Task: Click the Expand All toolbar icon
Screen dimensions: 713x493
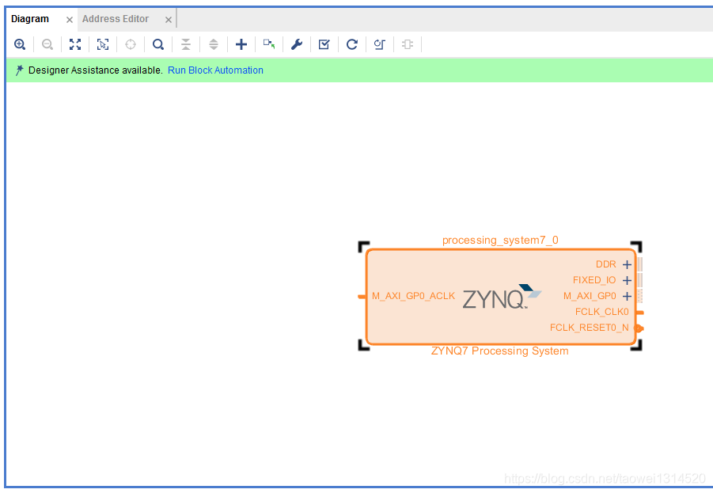Action: pos(214,44)
